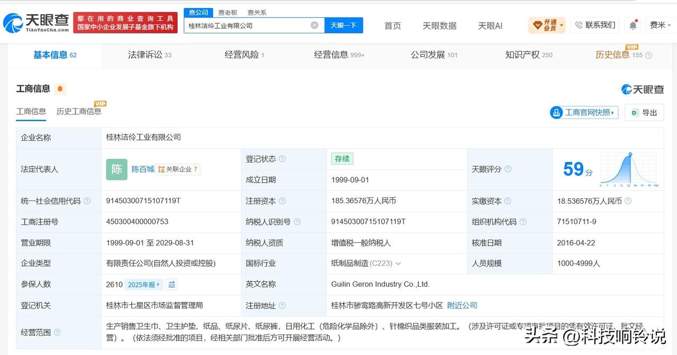Switch to 公司发展 101 tab
This screenshot has width=677, height=355.
click(434, 55)
